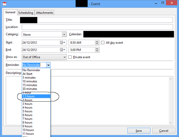The height and width of the screenshot is (137, 179).
Task: Open the Start date picker calendar icon
Action: [x=62, y=43]
